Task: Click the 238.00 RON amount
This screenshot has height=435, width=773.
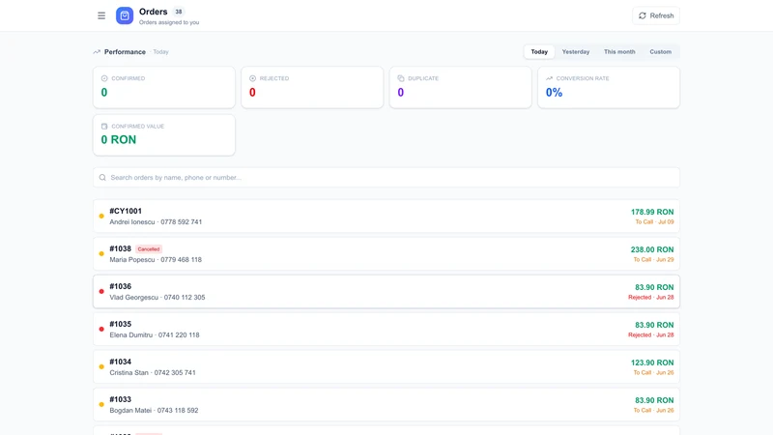Action: (652, 249)
